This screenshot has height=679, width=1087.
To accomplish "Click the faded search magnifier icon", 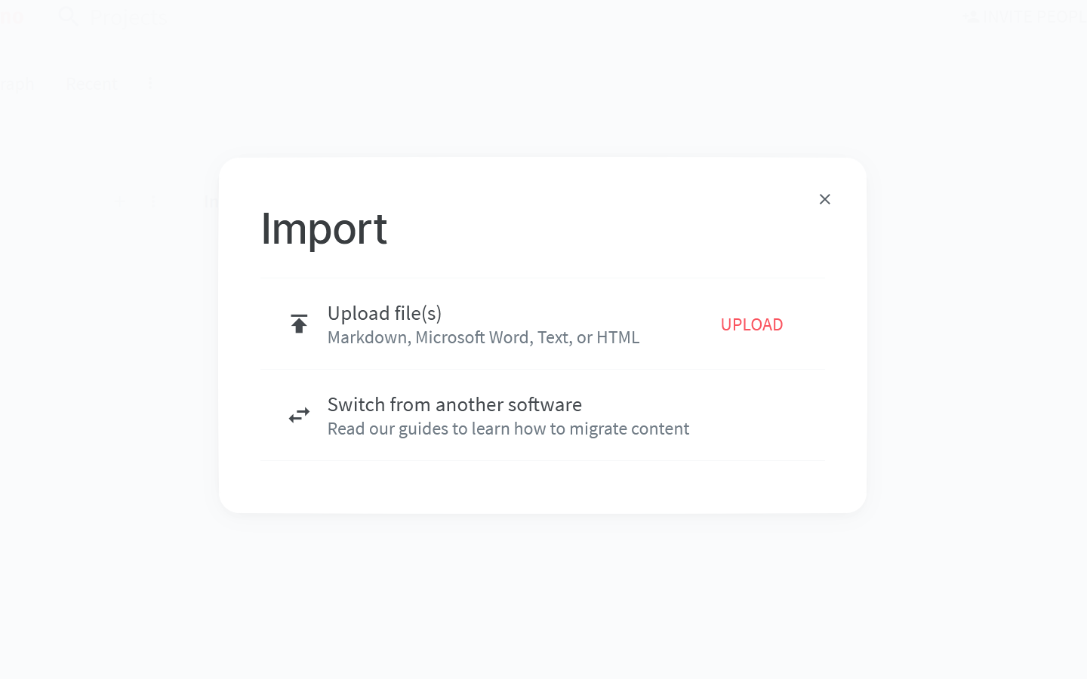I will click(x=68, y=16).
